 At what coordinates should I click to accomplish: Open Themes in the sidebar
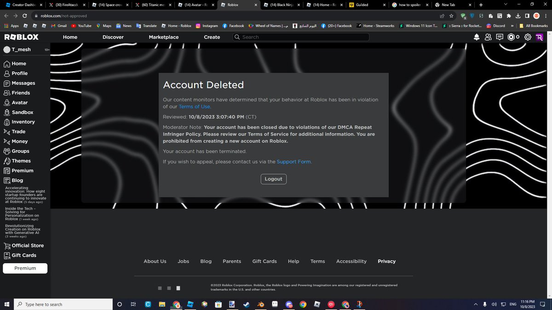17,161
